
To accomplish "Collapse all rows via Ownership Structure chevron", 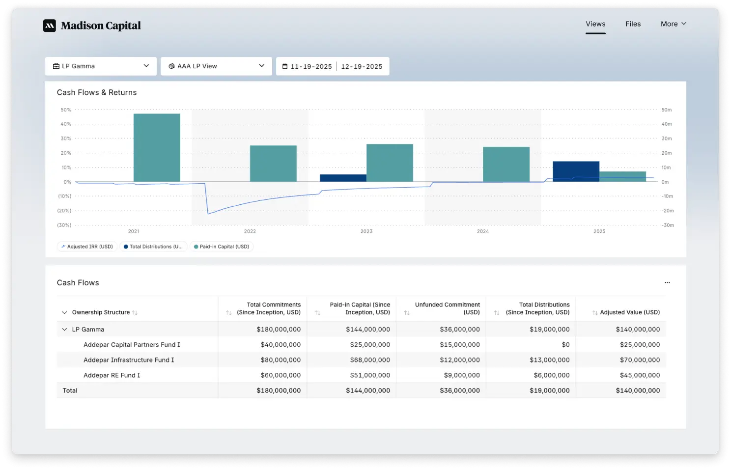I will click(x=64, y=312).
